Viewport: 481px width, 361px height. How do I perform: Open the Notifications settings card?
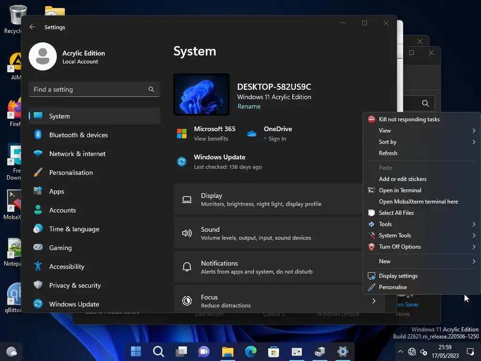pyautogui.click(x=268, y=267)
